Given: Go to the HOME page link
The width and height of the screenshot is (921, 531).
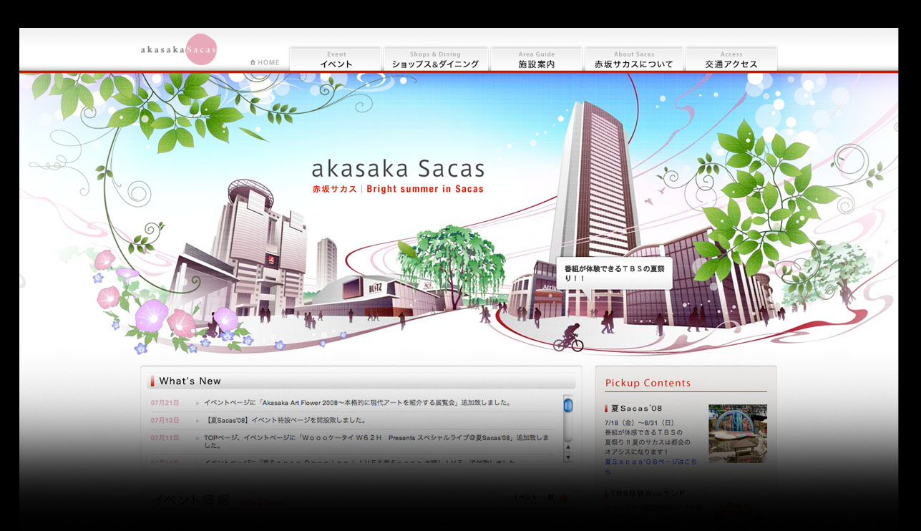Looking at the screenshot, I should coord(265,62).
